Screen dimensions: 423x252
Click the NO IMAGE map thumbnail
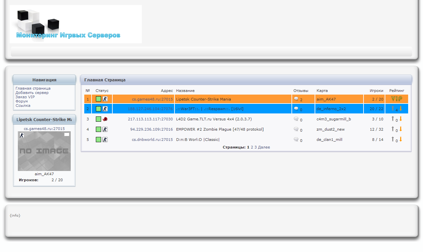tap(44, 151)
